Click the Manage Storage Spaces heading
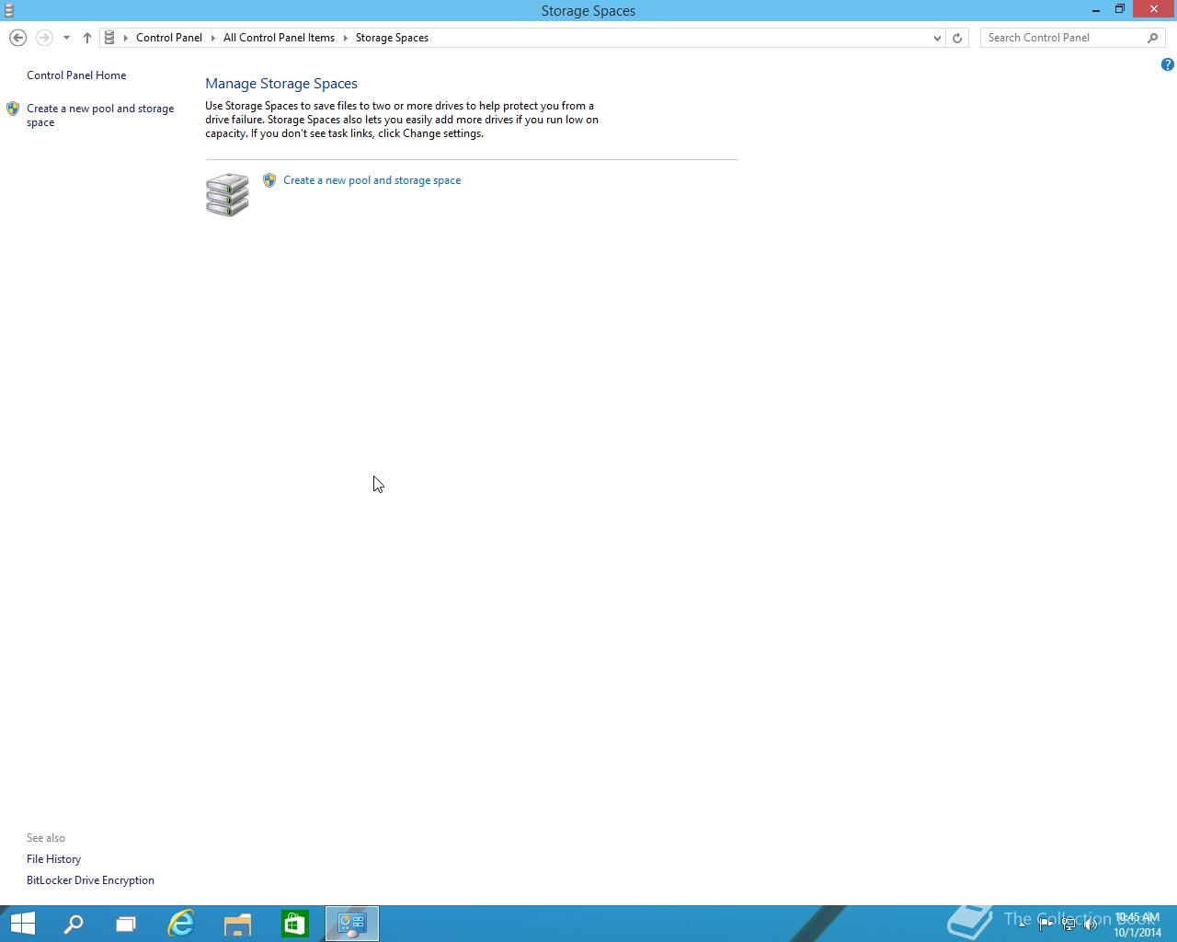The image size is (1177, 942). coord(281,84)
